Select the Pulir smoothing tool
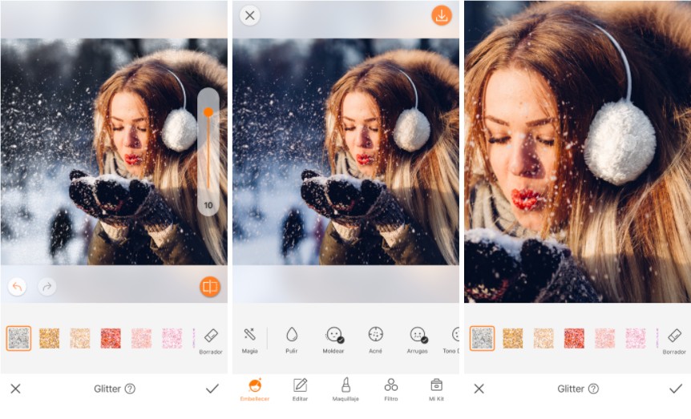This screenshot has width=691, height=419. 291,340
